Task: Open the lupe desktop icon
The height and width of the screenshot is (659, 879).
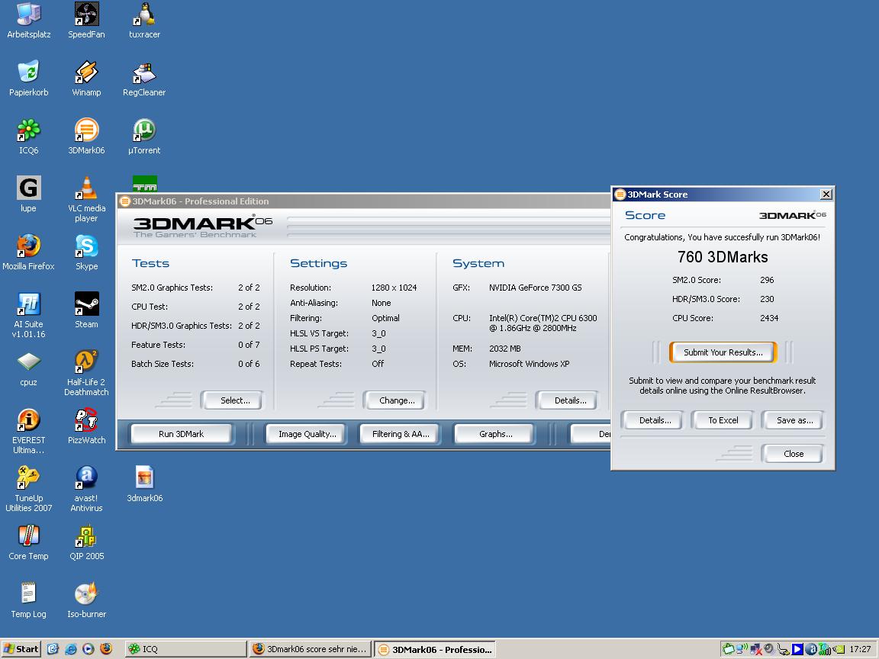Action: point(28,194)
